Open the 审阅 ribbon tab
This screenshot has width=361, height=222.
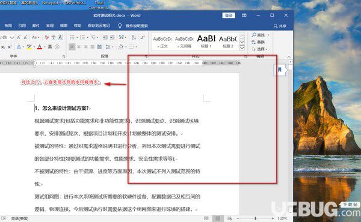50,26
